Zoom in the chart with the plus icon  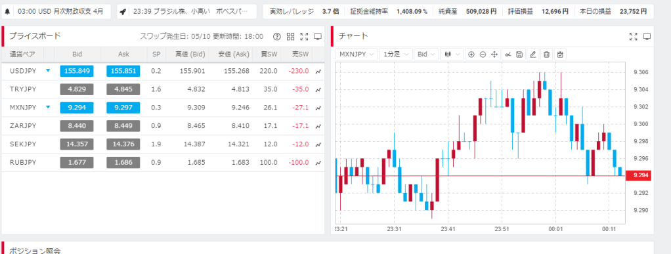(x=471, y=54)
